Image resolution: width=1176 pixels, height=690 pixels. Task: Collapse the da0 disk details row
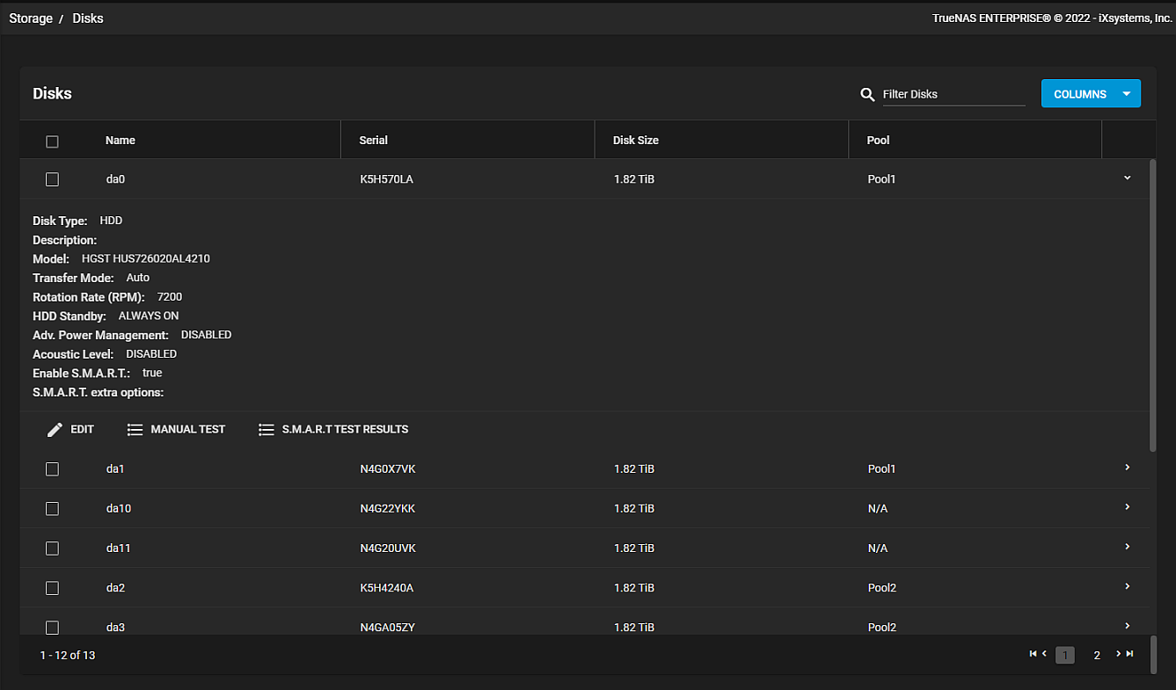click(x=1127, y=178)
